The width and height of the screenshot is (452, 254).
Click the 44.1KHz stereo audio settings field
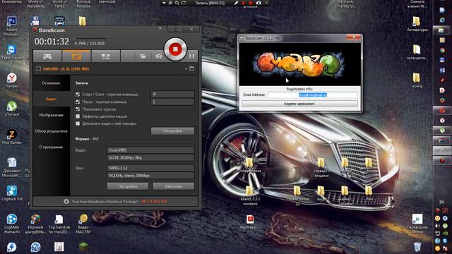(150, 176)
